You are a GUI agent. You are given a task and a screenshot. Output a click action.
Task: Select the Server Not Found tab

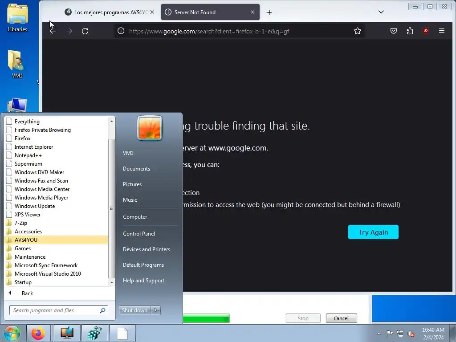[x=210, y=12]
